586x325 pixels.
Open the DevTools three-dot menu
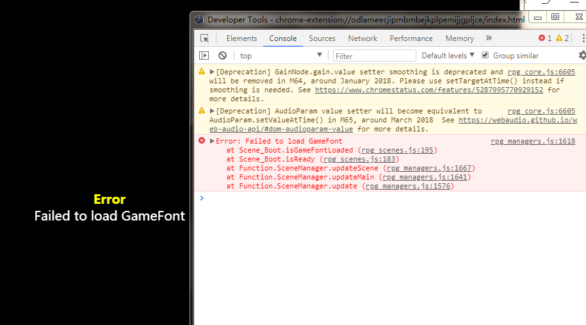click(583, 38)
